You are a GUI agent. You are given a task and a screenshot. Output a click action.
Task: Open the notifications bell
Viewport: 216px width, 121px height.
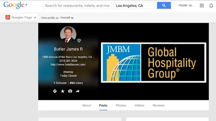coord(211,6)
